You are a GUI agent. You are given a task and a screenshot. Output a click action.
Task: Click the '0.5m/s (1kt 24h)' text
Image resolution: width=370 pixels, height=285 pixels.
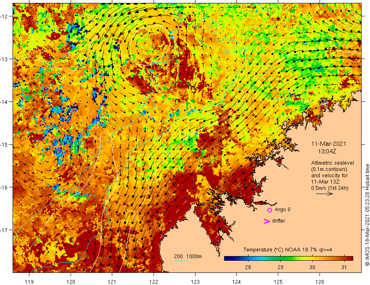[330, 188]
